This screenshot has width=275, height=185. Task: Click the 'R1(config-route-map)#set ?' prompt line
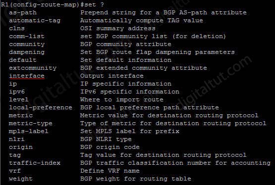[x=53, y=5]
